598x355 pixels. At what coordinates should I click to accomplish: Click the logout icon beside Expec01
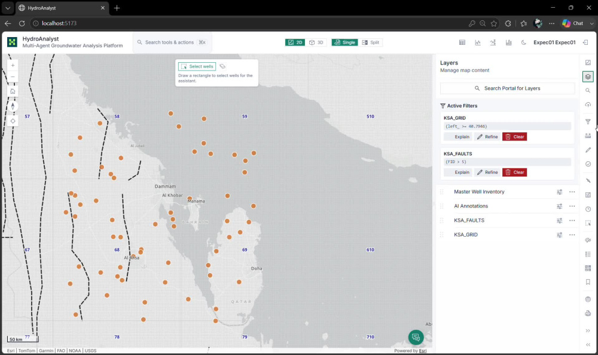pos(585,42)
